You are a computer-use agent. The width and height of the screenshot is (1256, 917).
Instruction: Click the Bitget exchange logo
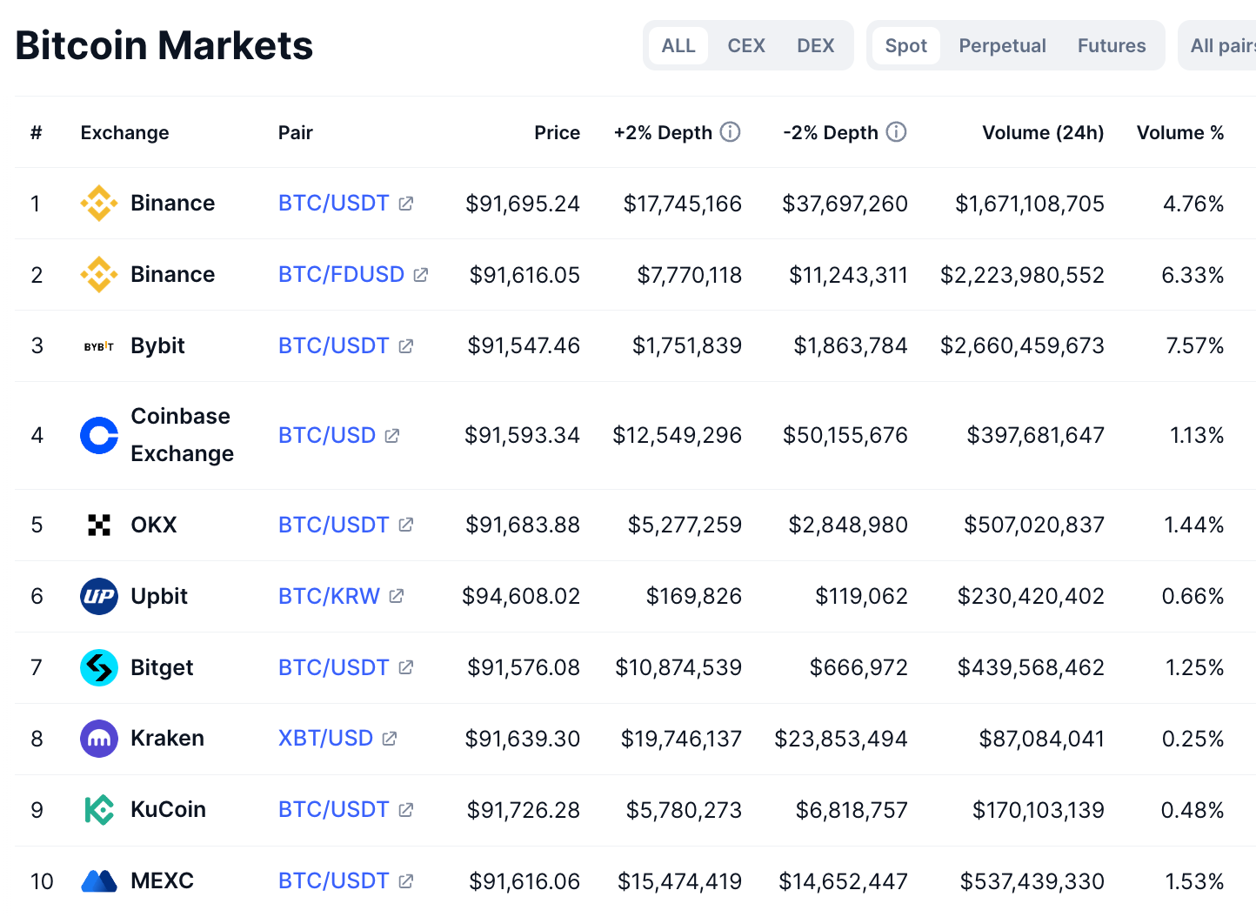click(x=98, y=667)
